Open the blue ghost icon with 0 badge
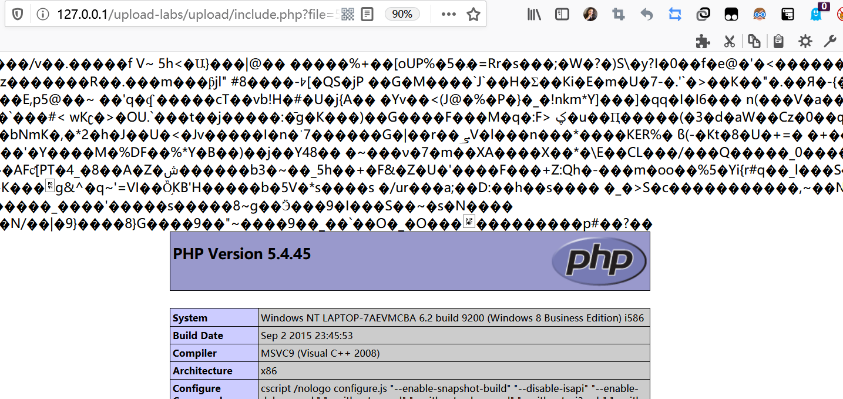Image resolution: width=843 pixels, height=399 pixels. coord(818,13)
